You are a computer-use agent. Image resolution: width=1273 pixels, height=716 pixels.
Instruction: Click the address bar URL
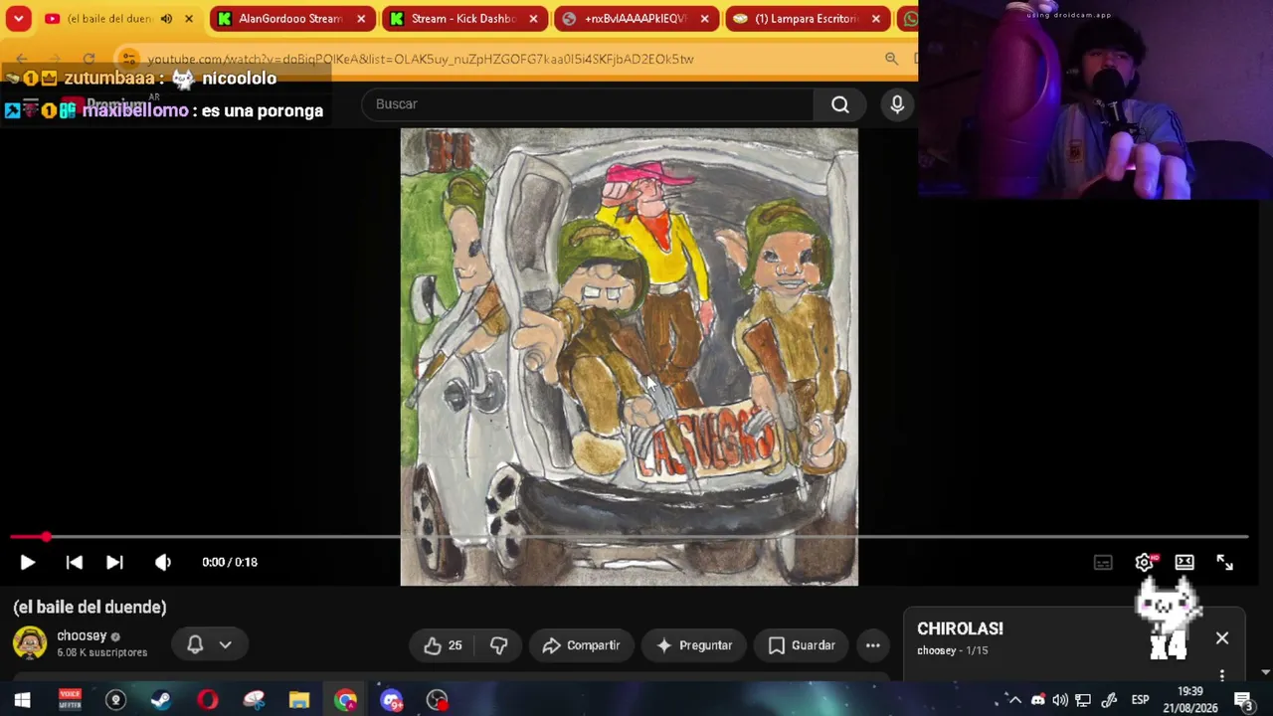421,59
